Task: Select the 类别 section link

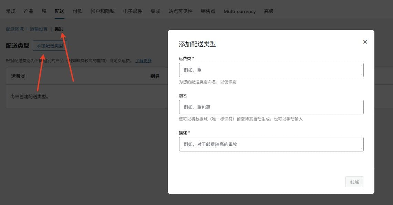Action: [x=59, y=29]
